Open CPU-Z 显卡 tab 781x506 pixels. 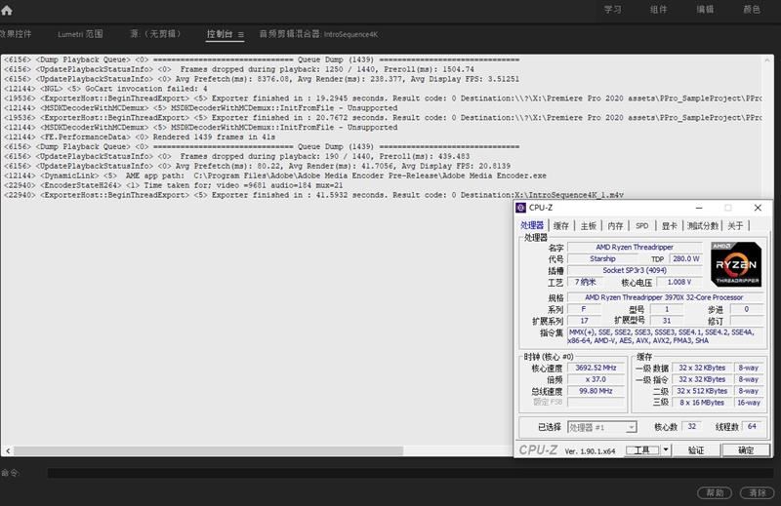tap(670, 225)
